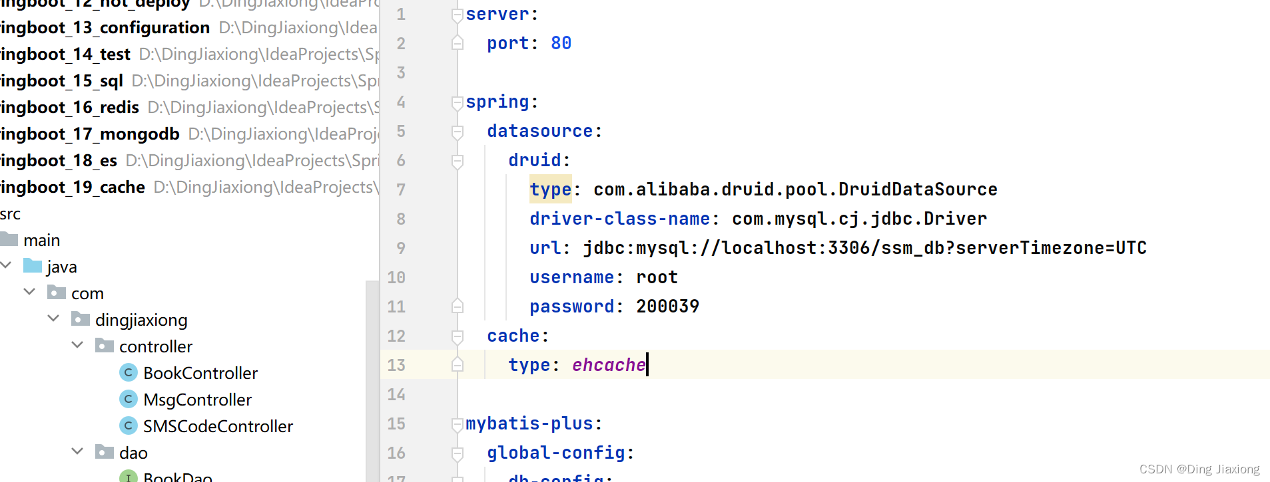Click the highlighted type key on line 7
Viewport: 1270px width, 482px height.
pos(551,189)
